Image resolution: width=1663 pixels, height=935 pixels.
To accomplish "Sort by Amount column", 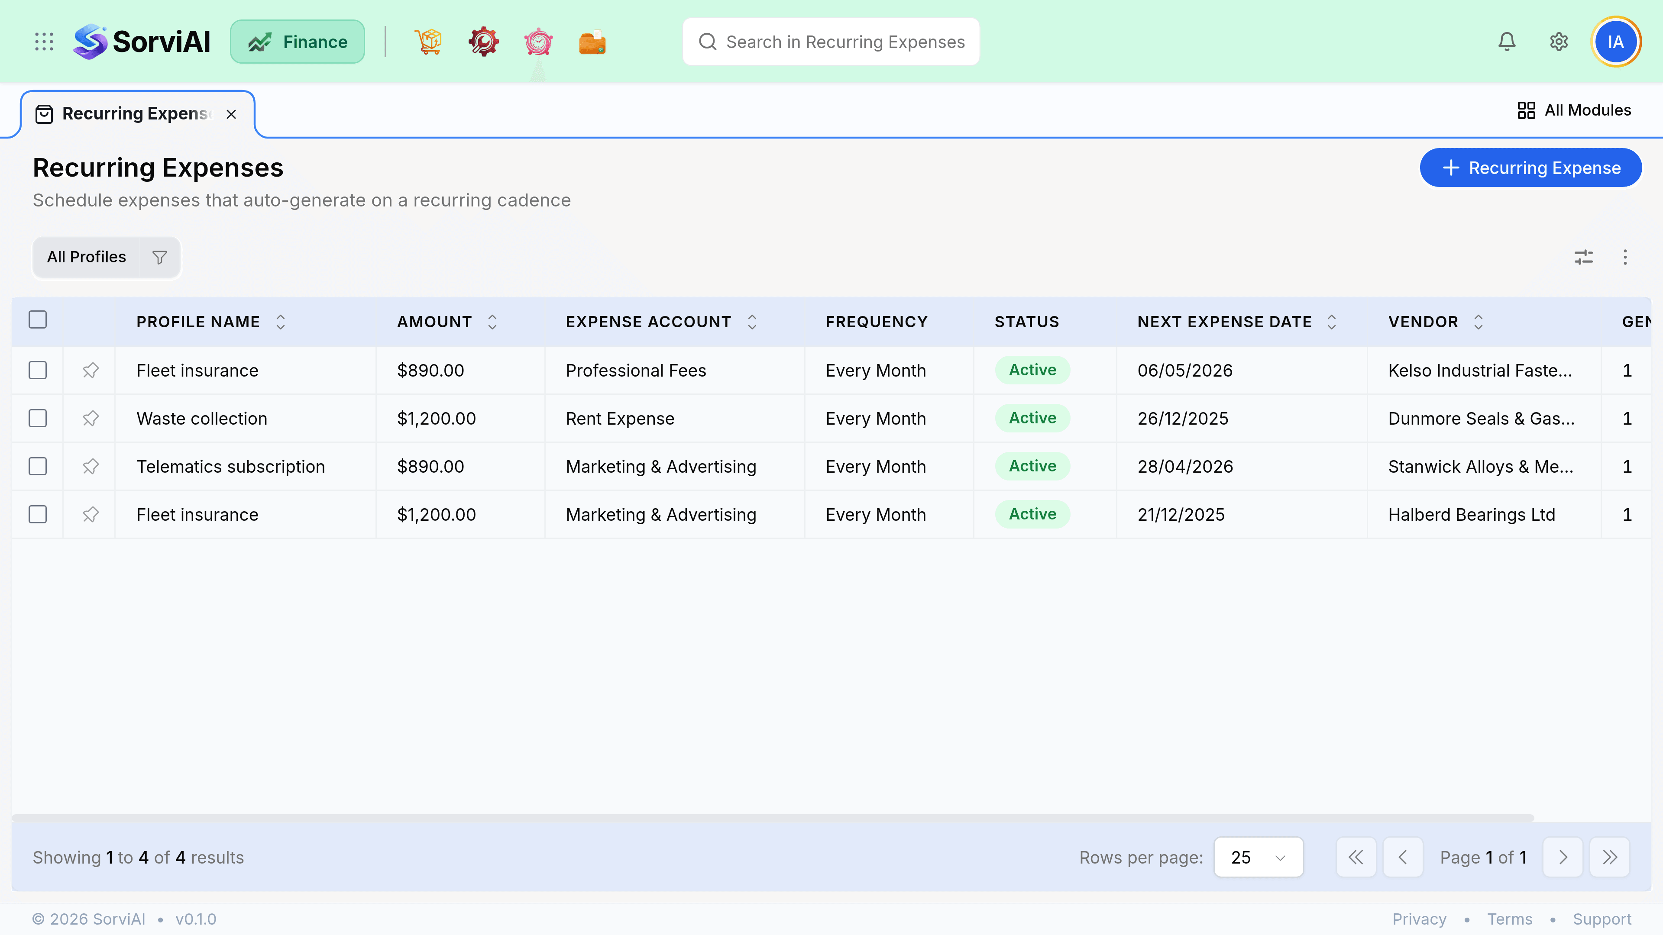I will (x=492, y=322).
